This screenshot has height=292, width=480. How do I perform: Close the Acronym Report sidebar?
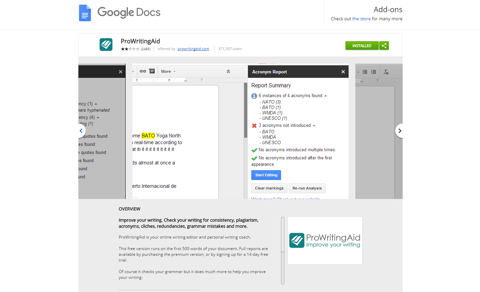(x=343, y=72)
